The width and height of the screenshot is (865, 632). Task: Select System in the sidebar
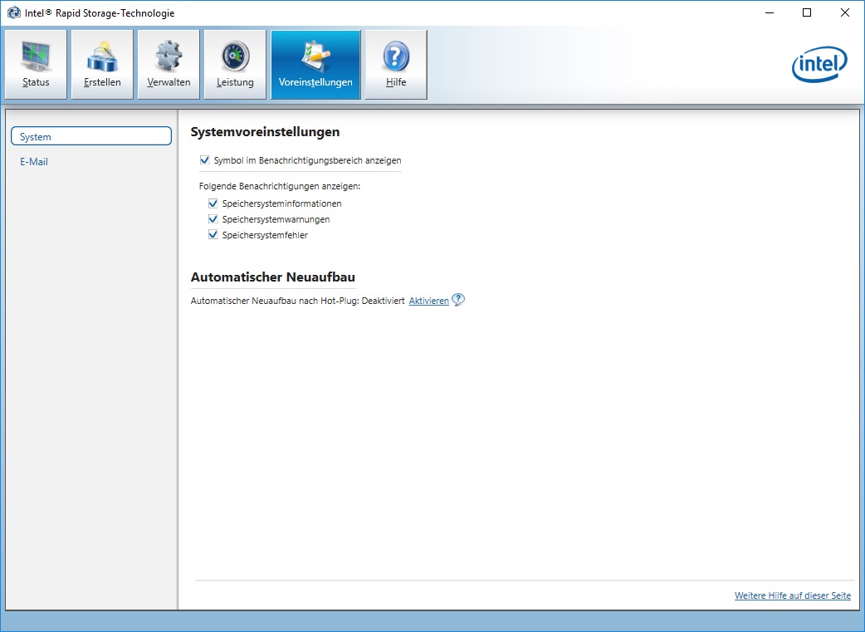91,136
